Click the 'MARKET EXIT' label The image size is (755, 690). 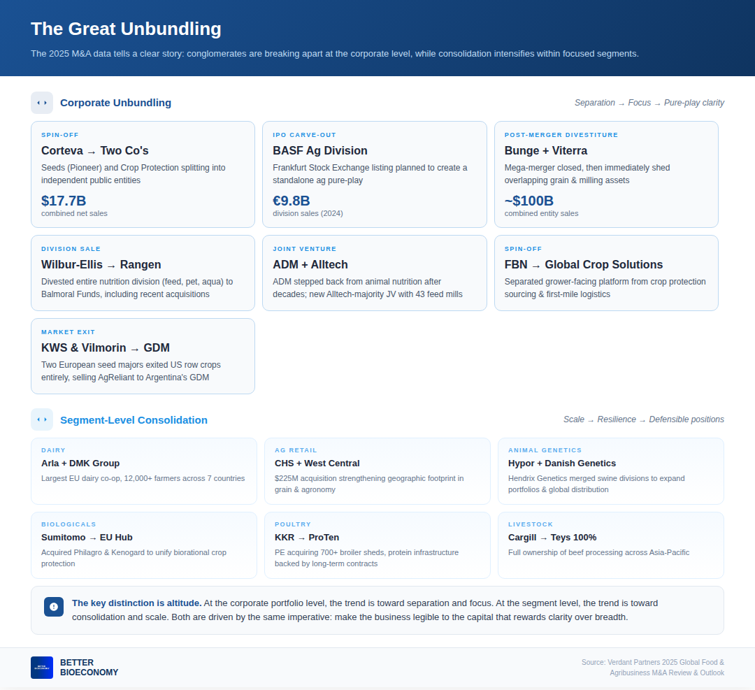(x=68, y=332)
